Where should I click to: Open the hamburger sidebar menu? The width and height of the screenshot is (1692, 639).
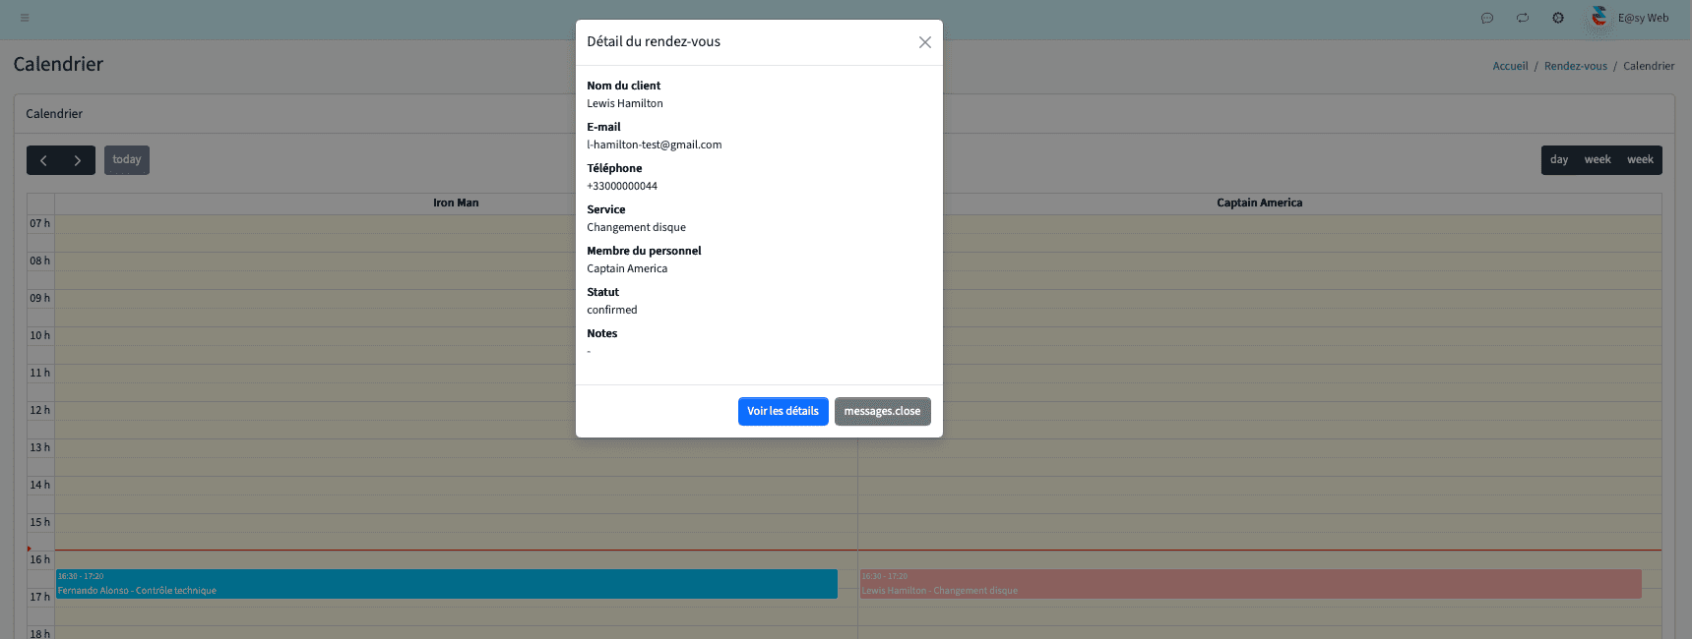(25, 18)
